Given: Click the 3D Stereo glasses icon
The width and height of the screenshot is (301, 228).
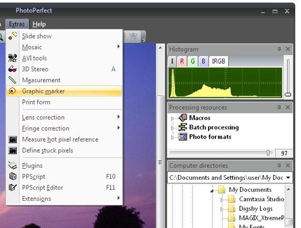Looking at the screenshot, I should coord(13,69).
